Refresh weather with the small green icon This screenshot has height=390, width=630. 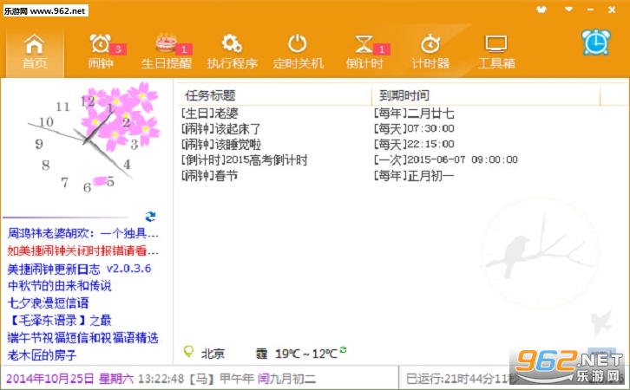tap(343, 349)
